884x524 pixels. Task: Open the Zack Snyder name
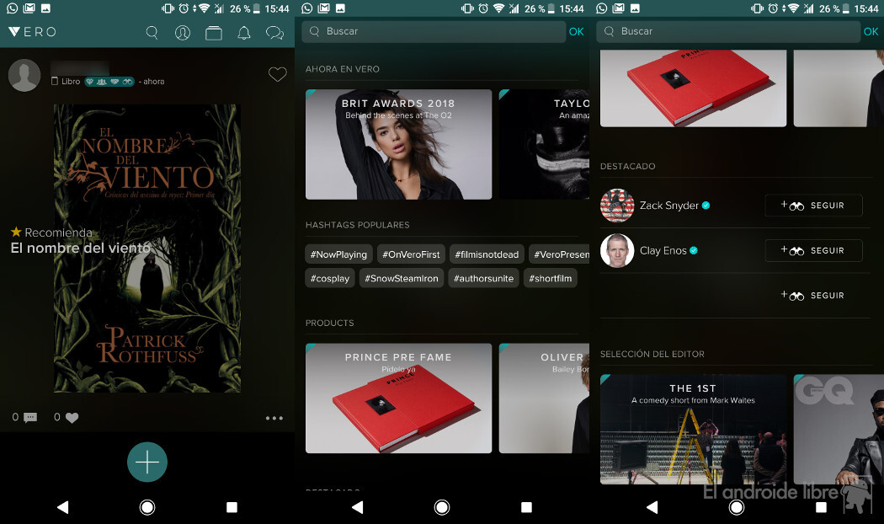tap(669, 206)
